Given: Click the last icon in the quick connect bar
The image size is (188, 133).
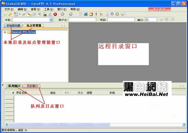Looking at the screenshot, I should tap(172, 20).
